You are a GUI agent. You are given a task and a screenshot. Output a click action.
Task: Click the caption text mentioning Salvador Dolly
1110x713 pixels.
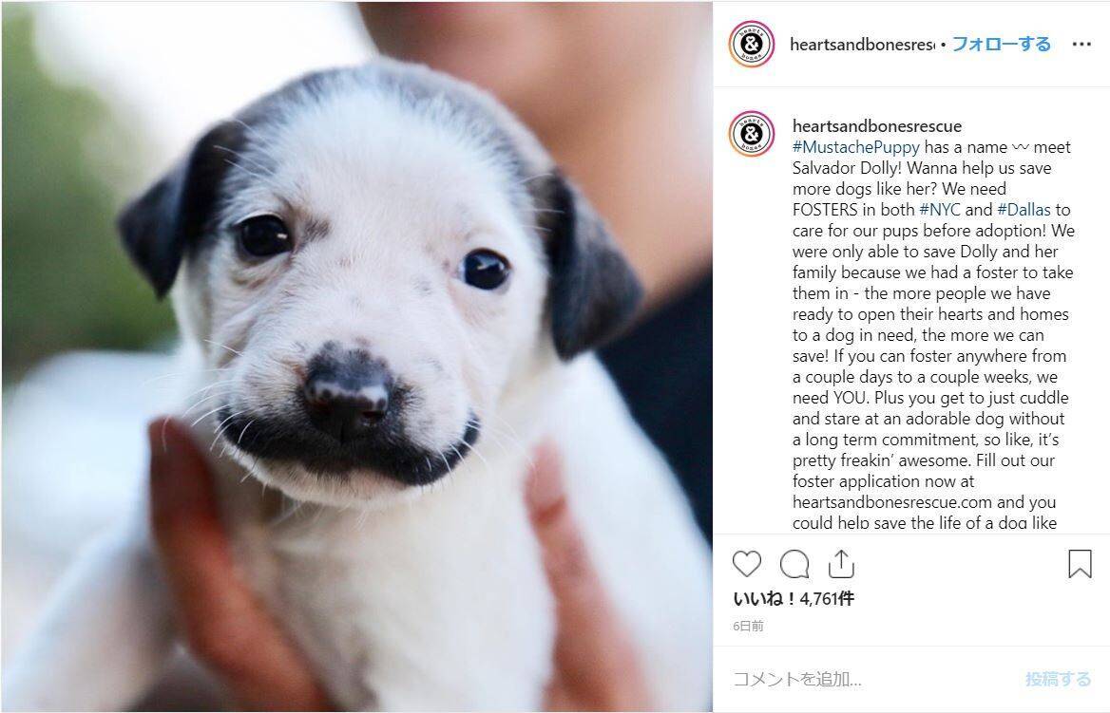[x=851, y=168]
